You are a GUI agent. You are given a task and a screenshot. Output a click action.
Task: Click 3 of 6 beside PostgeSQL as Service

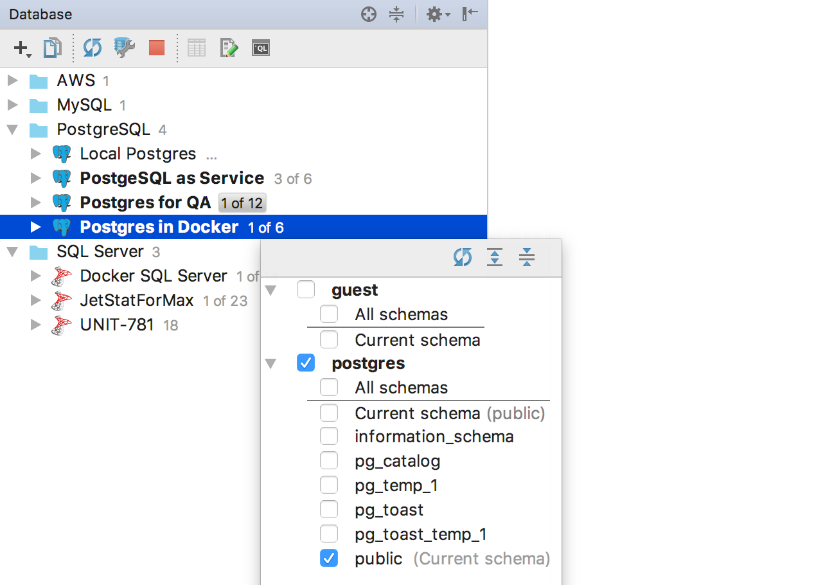[x=293, y=179]
